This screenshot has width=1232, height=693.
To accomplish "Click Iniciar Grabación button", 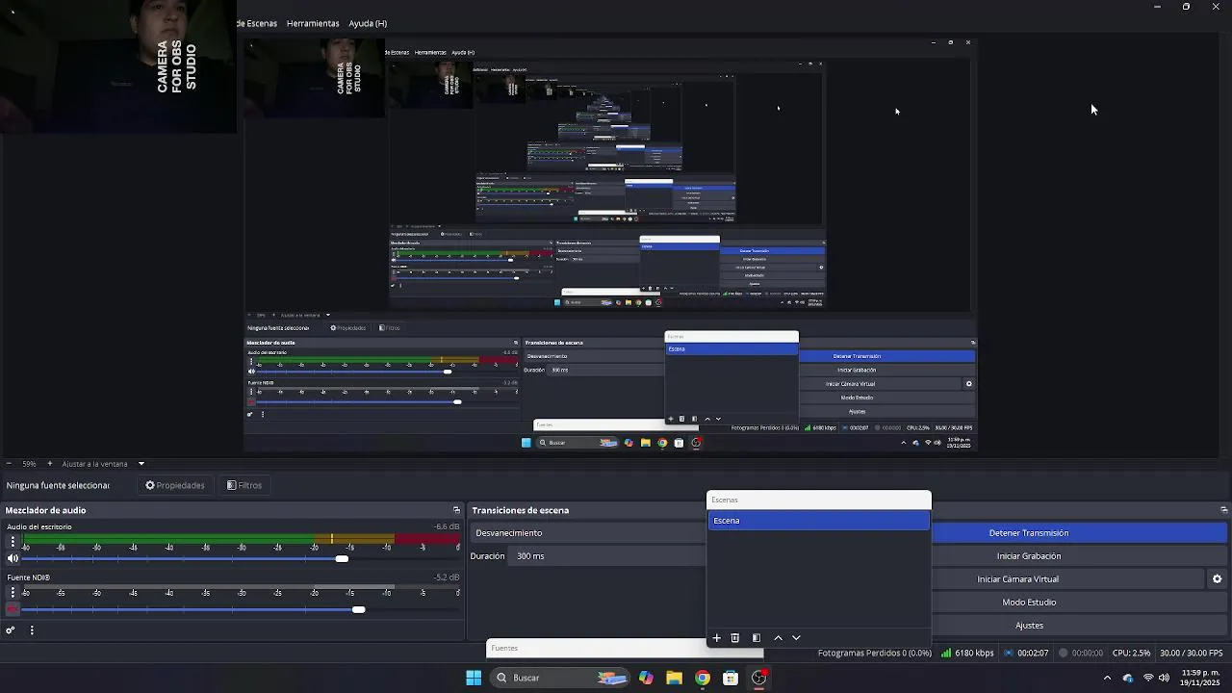I will click(x=1029, y=556).
